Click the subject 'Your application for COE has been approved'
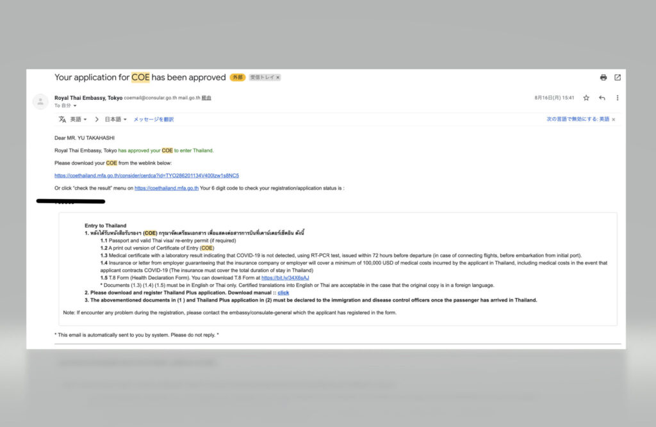 [140, 77]
